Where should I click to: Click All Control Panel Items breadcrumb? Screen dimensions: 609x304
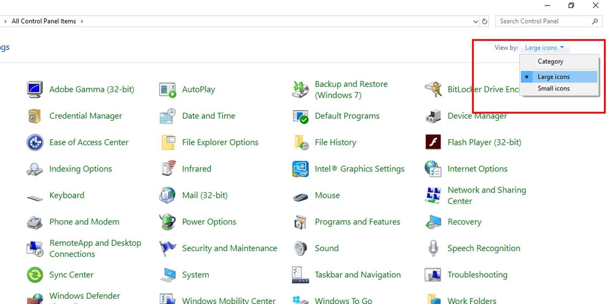click(44, 21)
